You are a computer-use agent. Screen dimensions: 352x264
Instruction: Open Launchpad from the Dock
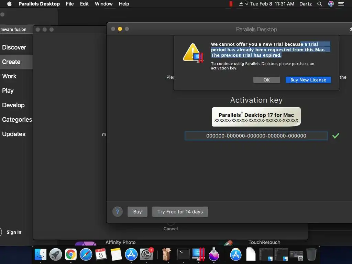pos(55,255)
